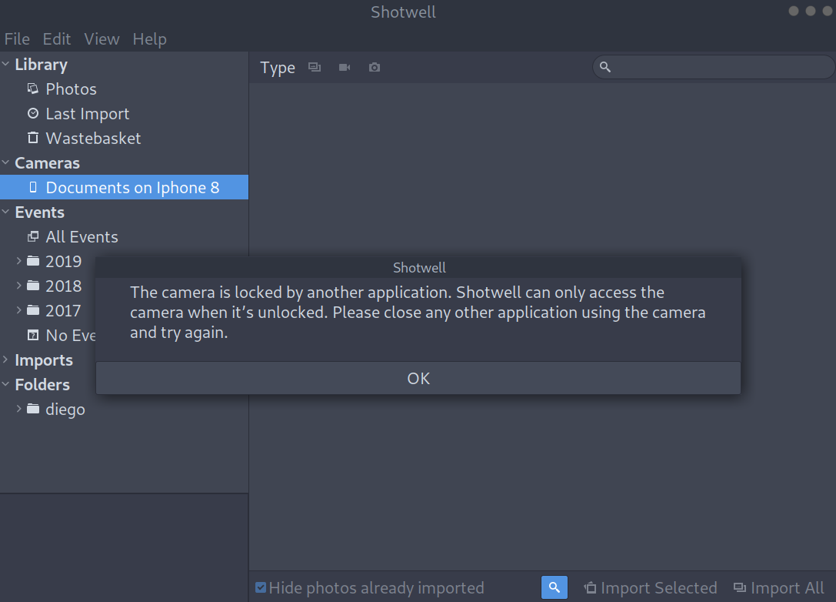The width and height of the screenshot is (836, 602).
Task: Click the 2017 folder icon
Action: (33, 309)
